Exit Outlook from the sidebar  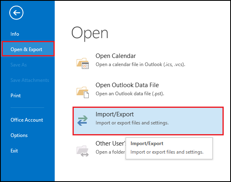(x=14, y=151)
